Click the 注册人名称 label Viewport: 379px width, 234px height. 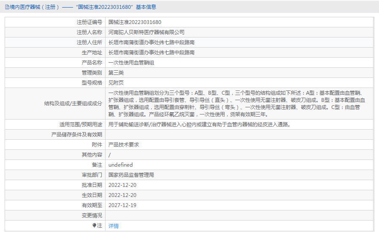89,32
